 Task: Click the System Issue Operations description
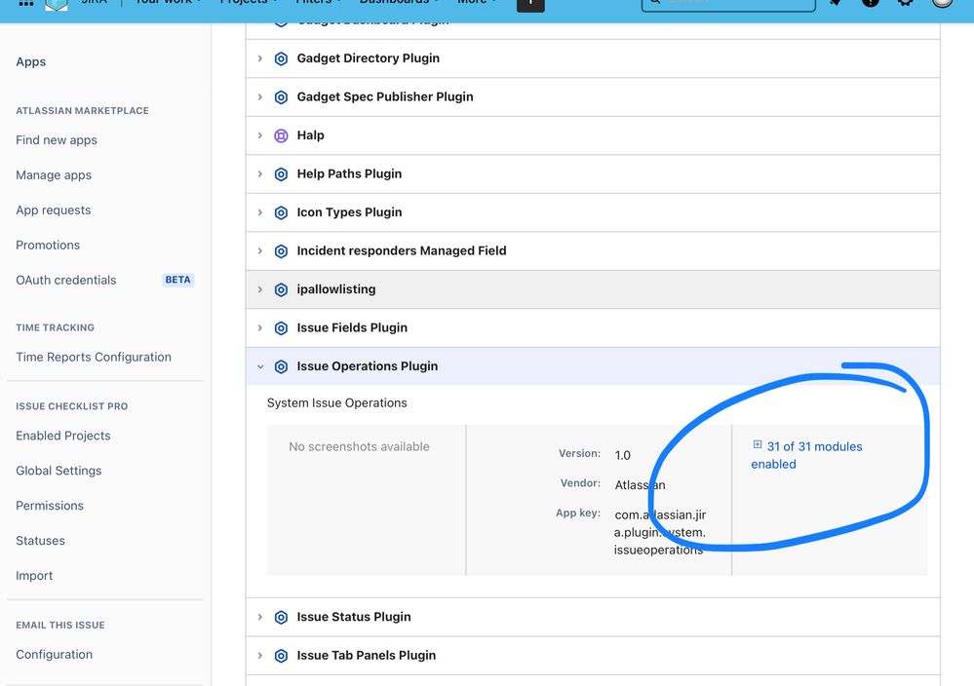(x=336, y=402)
